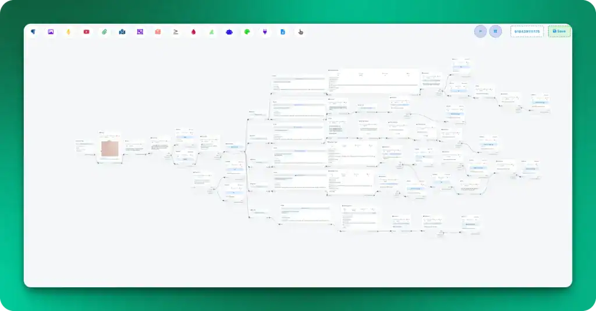Insert a video using the red icon
Viewport: 596px width, 311px height.
tap(86, 32)
